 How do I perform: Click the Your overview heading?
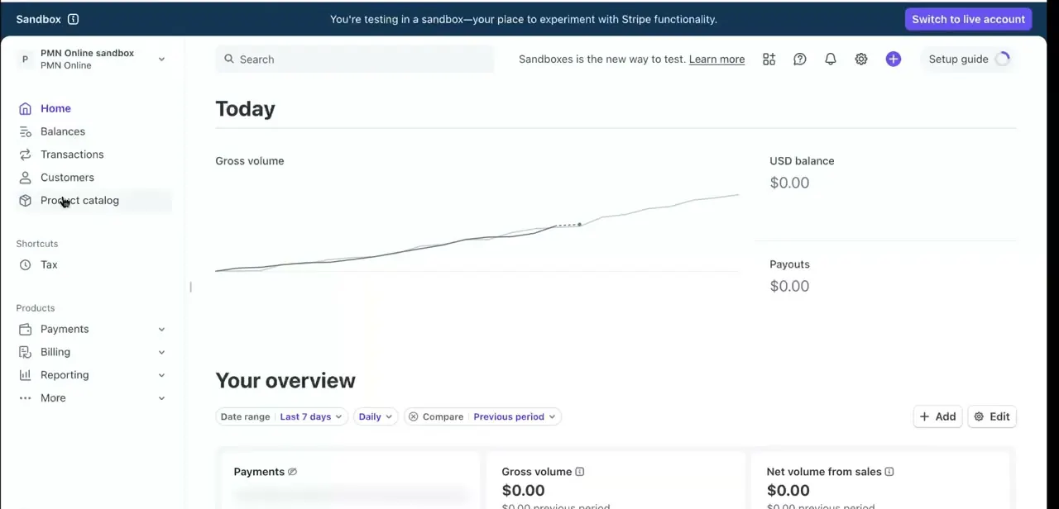[285, 381]
